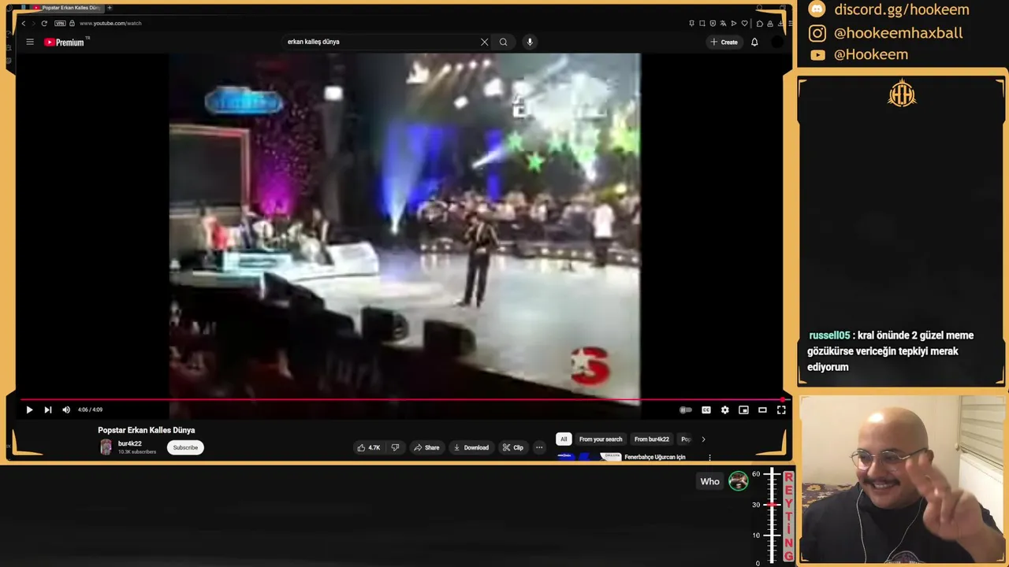Clip the video
Viewport: 1009px width, 567px height.
[513, 447]
